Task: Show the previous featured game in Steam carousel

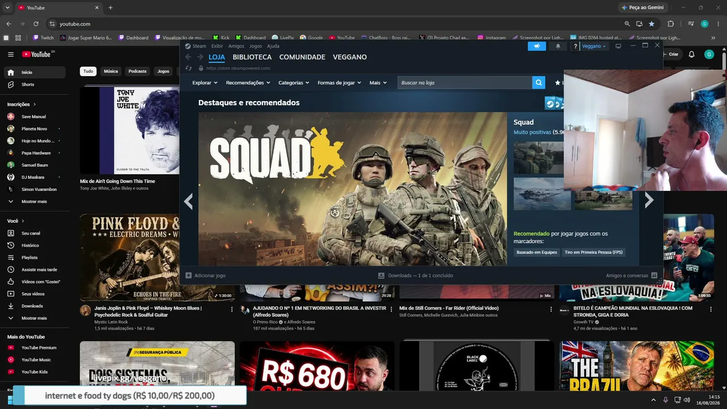Action: 189,201
